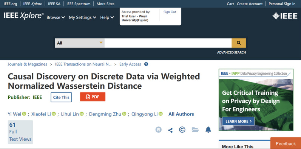
Task: Click the alerts bell icon
Action: (208, 130)
